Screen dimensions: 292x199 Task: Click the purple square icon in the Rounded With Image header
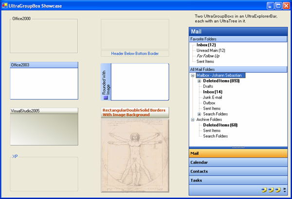(105, 97)
